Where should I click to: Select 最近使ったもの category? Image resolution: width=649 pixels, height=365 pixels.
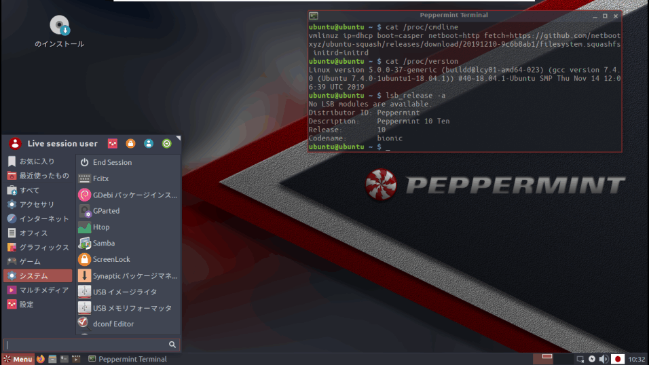pos(37,176)
